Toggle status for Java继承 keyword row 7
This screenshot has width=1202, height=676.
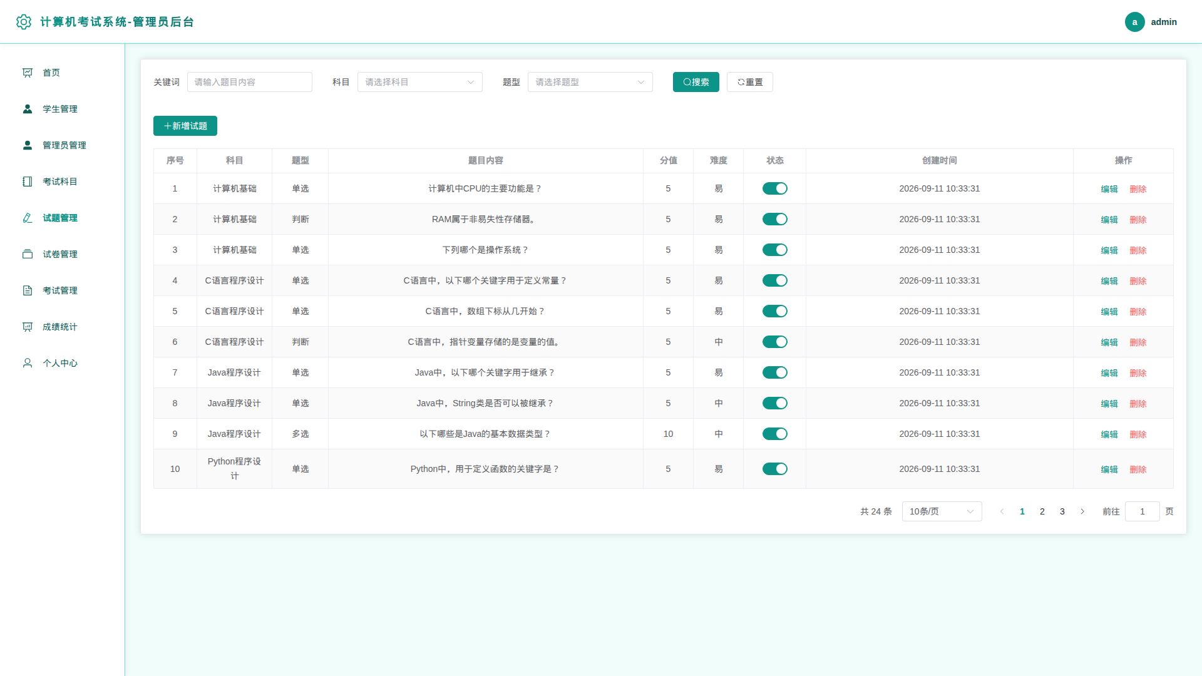(x=774, y=372)
